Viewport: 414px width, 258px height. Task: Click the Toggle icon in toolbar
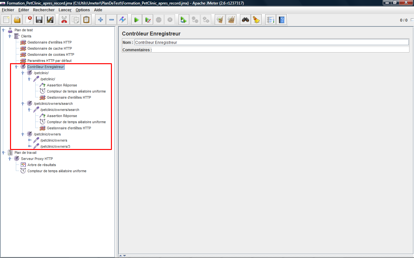click(x=123, y=20)
